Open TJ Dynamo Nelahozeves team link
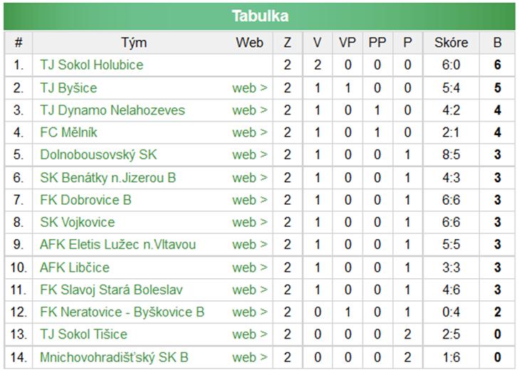 [x=112, y=110]
